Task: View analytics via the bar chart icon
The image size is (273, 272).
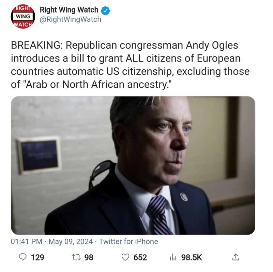Action: [173, 257]
